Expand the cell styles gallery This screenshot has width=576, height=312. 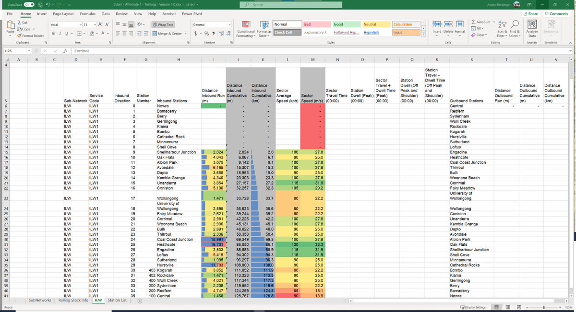coord(423,35)
